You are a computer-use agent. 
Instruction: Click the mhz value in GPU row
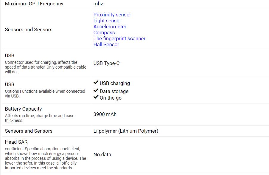[98, 4]
